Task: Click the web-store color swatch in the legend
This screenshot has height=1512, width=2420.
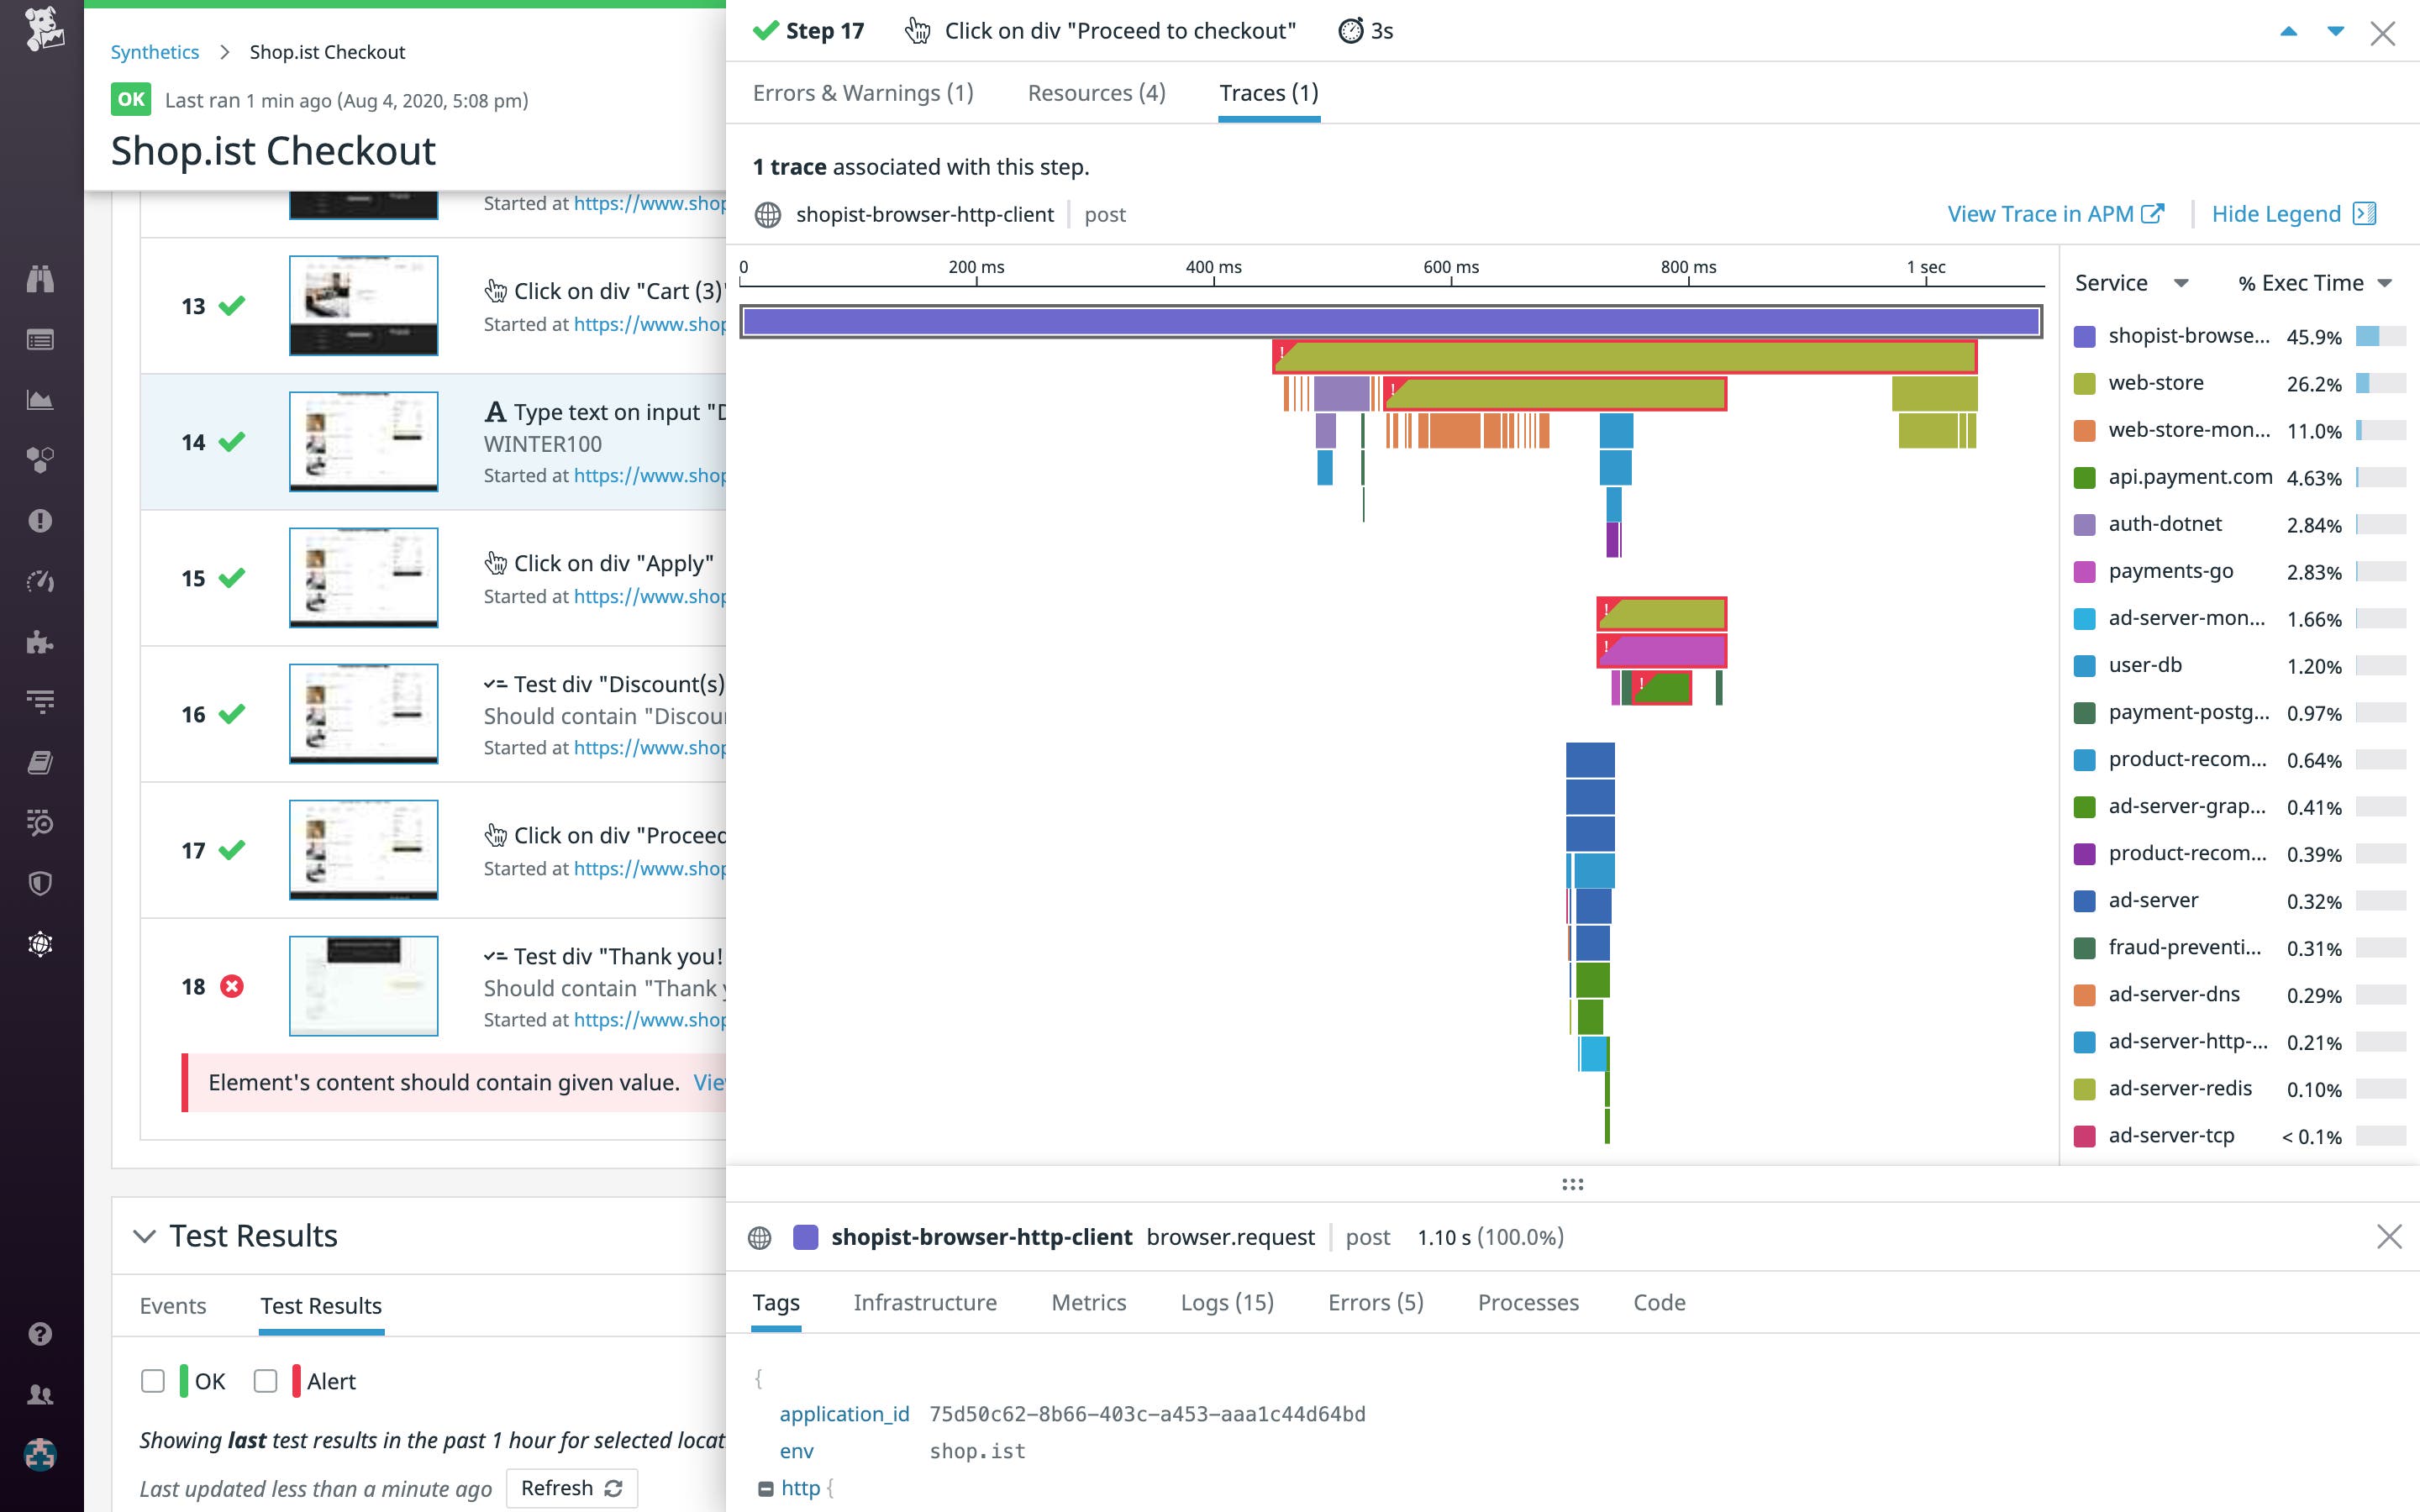Action: pos(2086,382)
